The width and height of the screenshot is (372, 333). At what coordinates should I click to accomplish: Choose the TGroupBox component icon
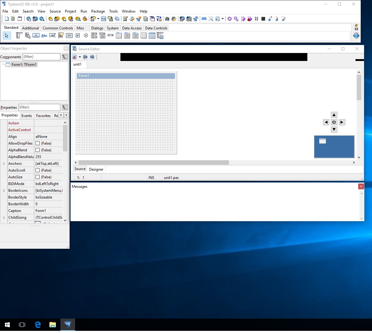tap(119, 36)
